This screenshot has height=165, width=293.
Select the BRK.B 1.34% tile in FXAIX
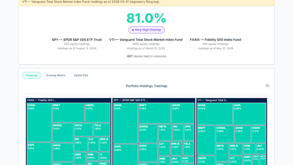[x=105, y=144]
